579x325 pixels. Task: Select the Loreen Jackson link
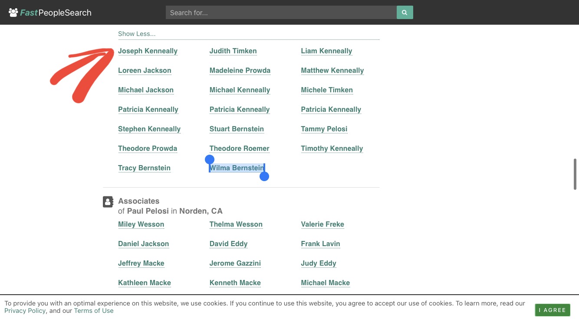[145, 71]
